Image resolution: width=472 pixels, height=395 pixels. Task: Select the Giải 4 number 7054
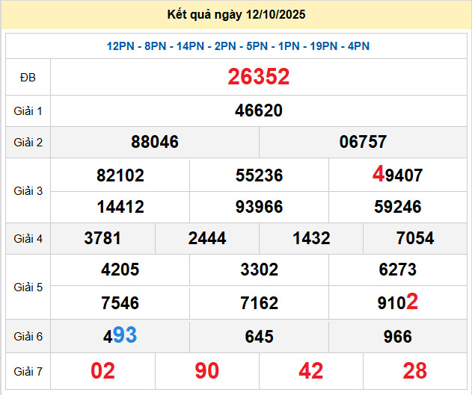(x=415, y=238)
